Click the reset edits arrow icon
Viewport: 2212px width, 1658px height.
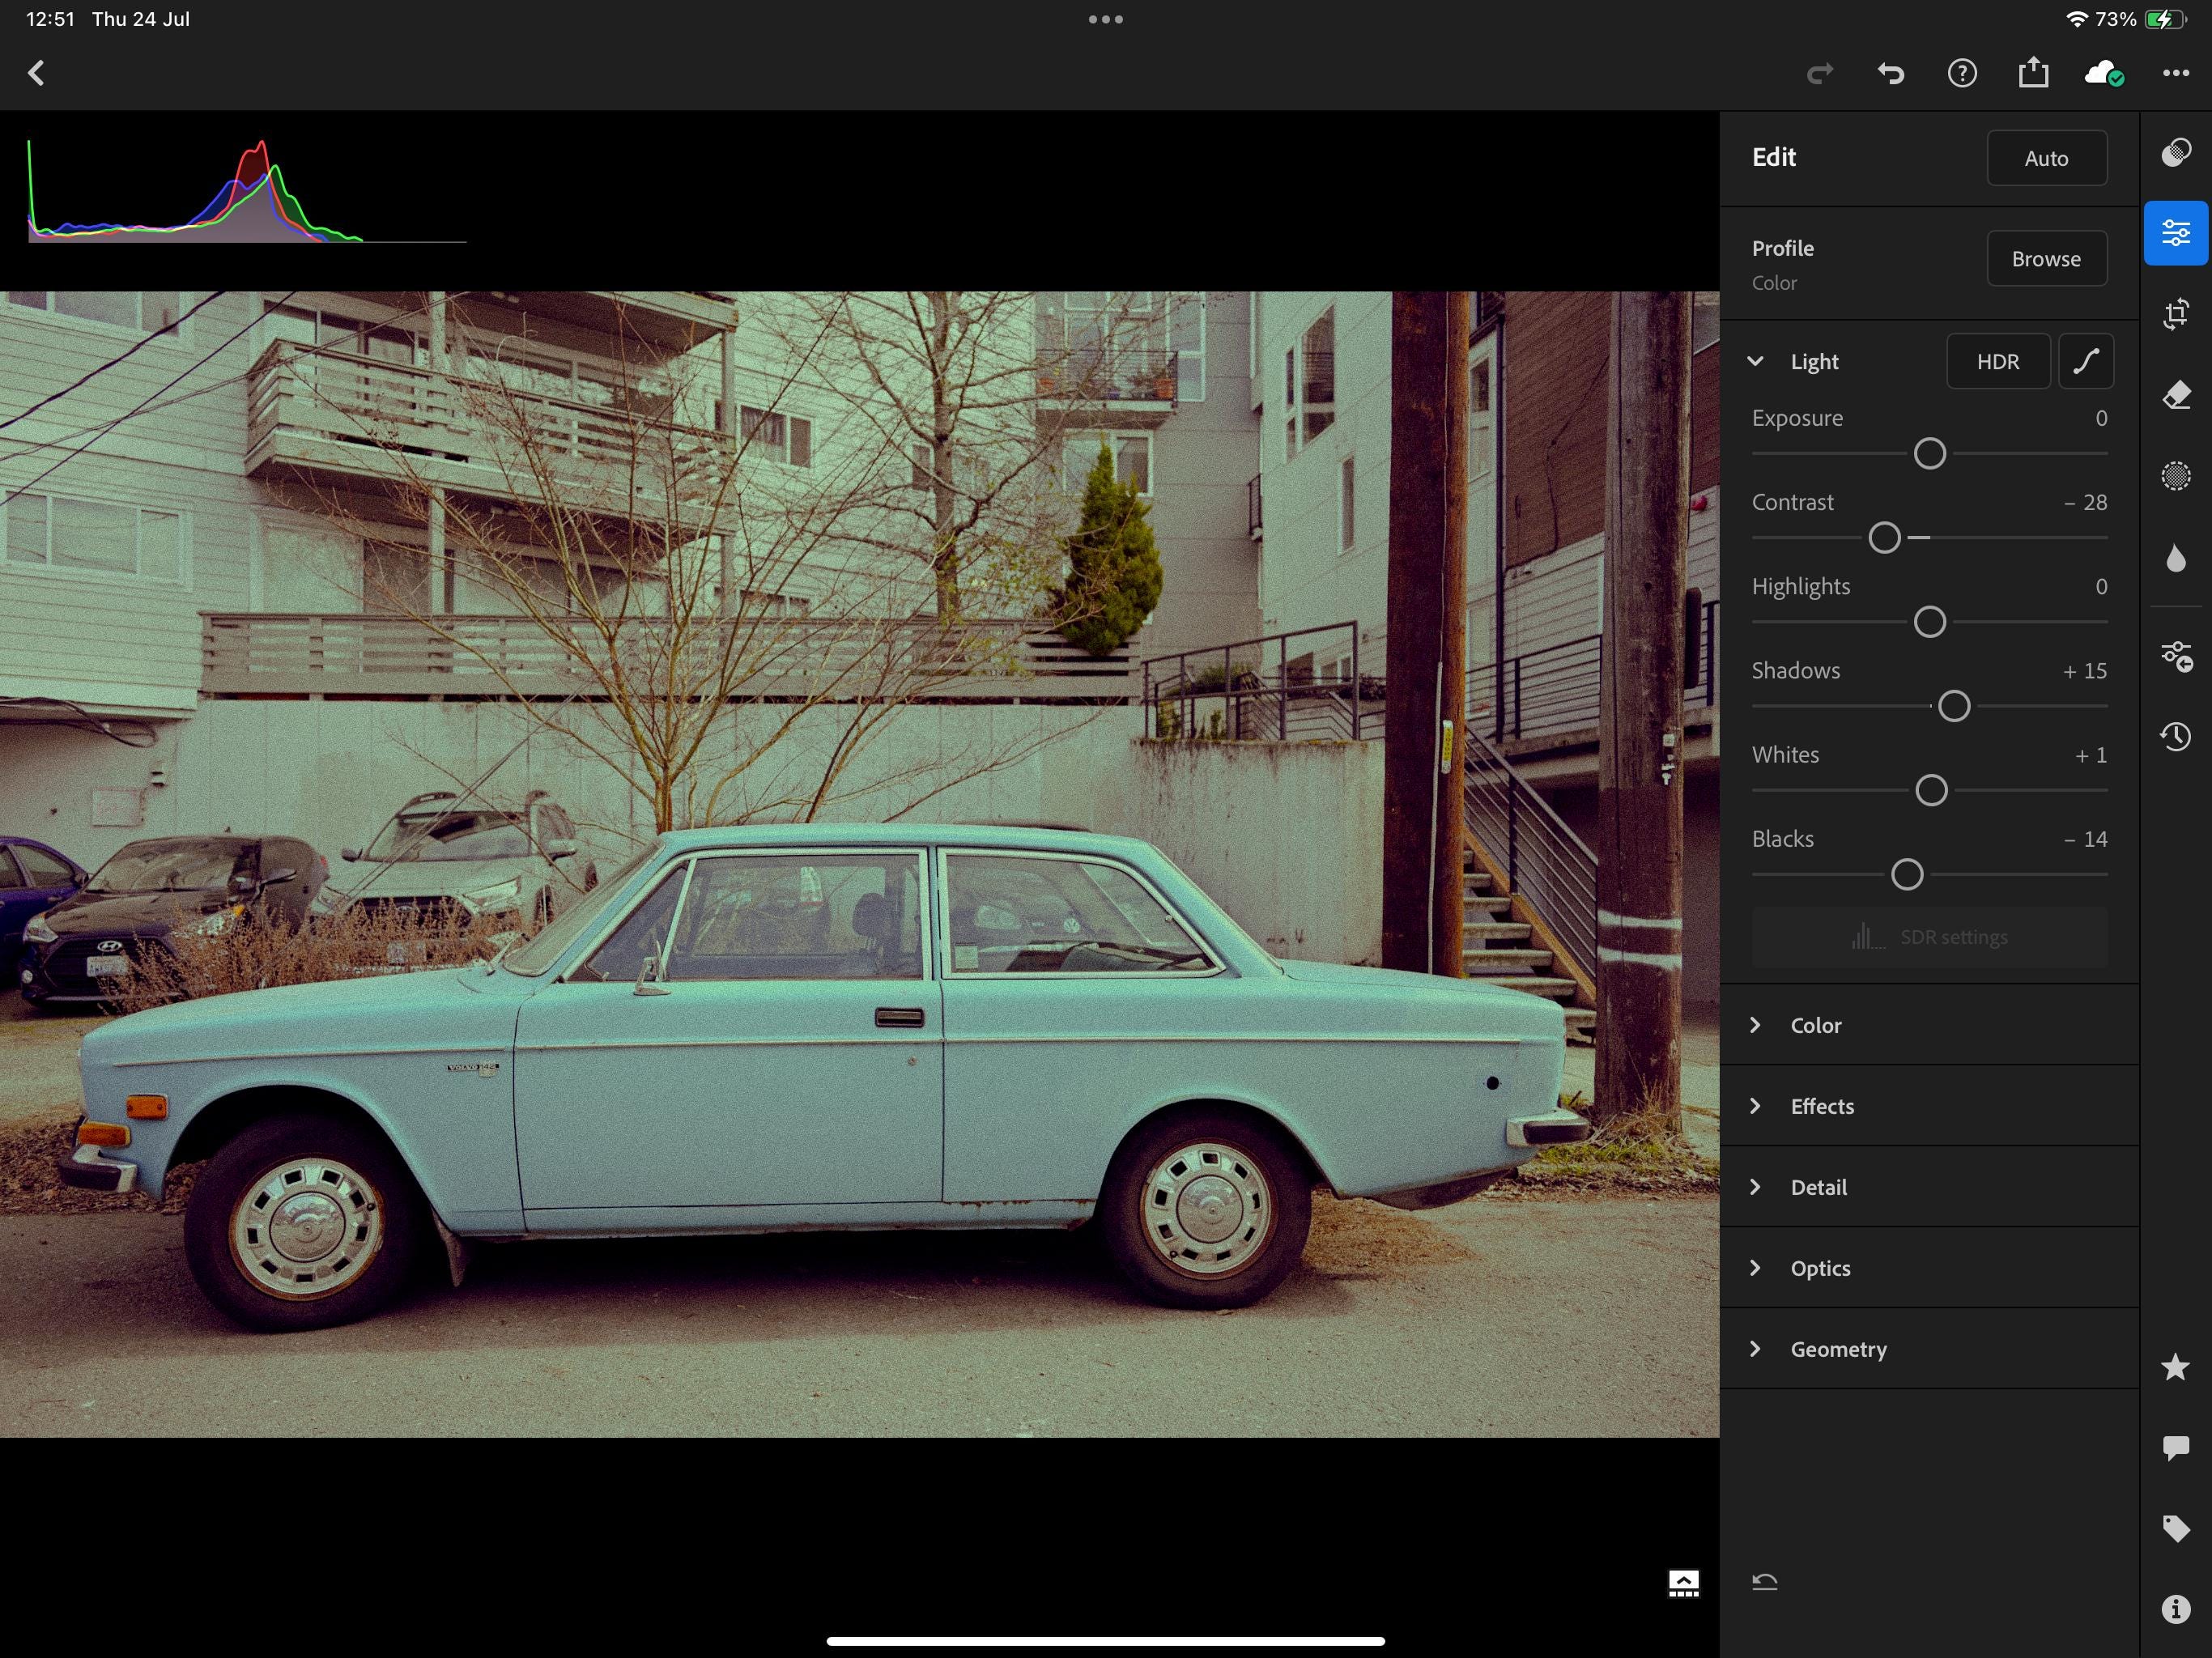[x=1765, y=1582]
